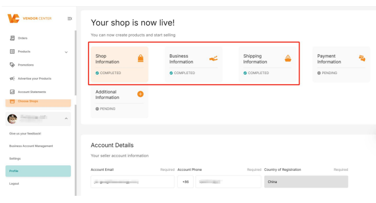Collapse sidebar with the menu toggle icon

point(70,18)
